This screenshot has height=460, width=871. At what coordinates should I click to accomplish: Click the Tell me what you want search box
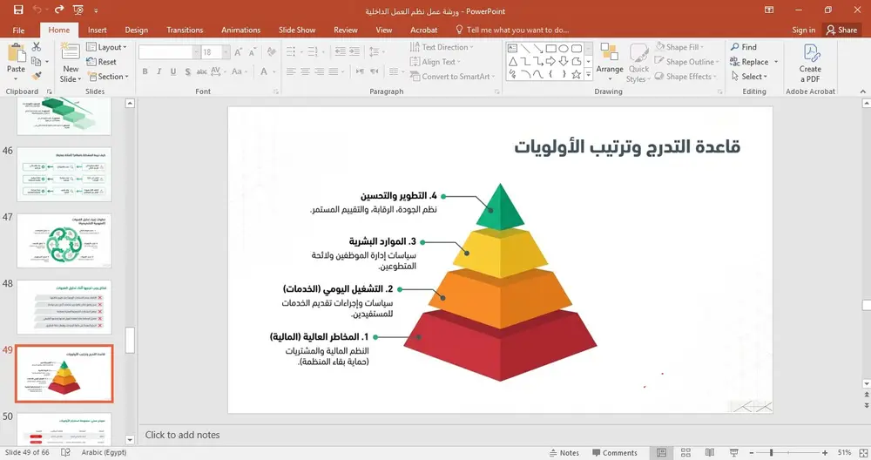511,30
